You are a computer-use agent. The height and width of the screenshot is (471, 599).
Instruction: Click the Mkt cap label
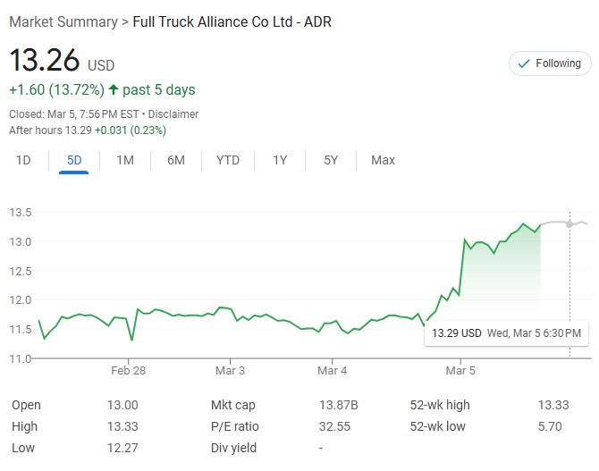point(232,405)
